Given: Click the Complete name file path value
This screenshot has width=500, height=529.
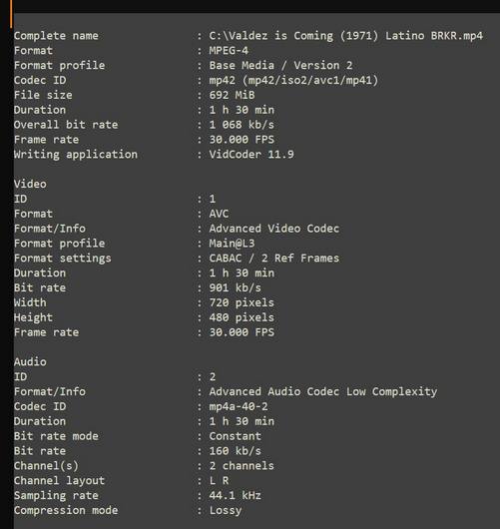Looking at the screenshot, I should click(346, 36).
